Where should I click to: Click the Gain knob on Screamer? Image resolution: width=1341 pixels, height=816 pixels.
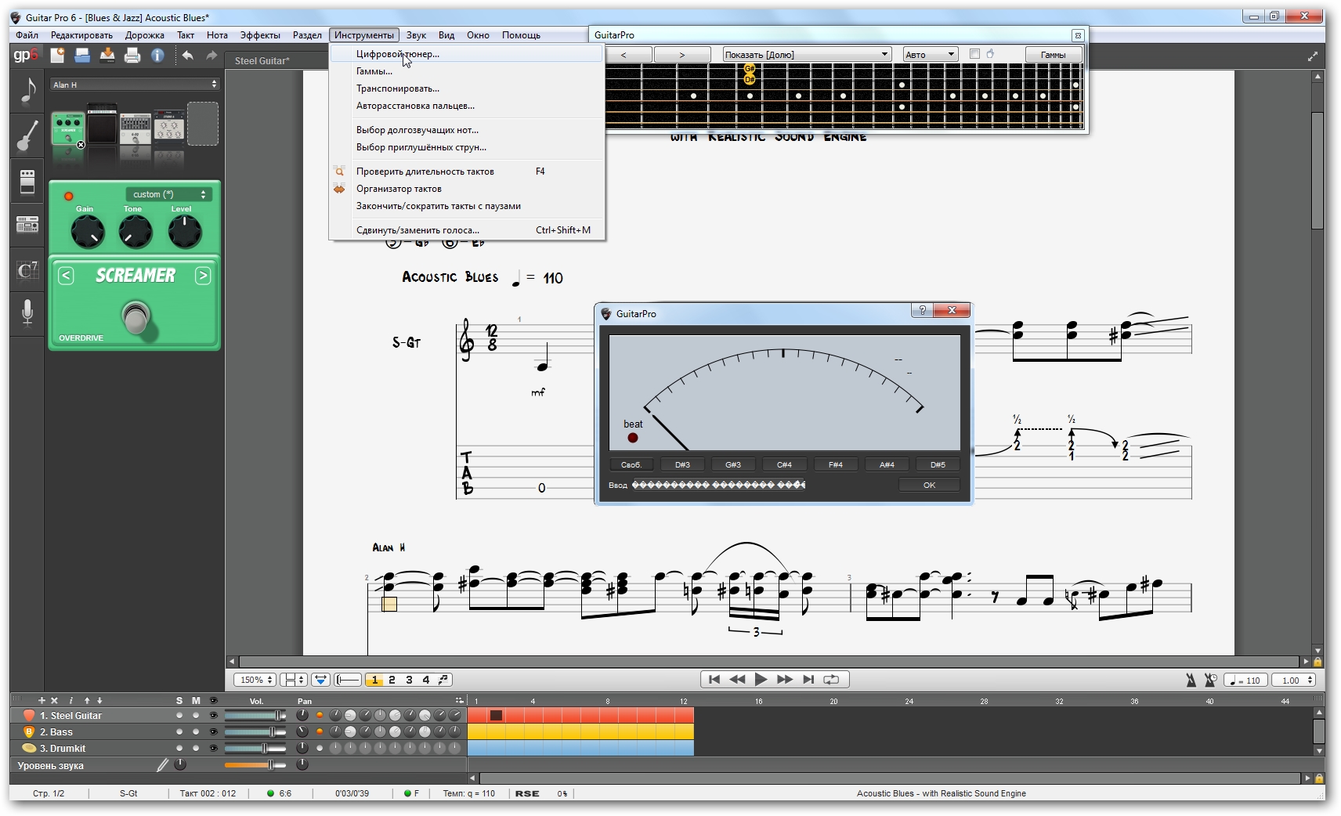click(x=87, y=232)
